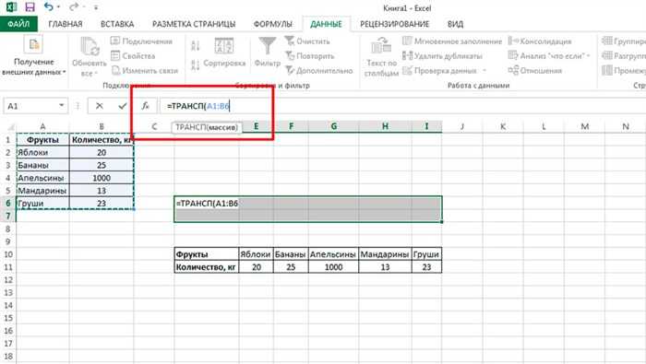
Task: Click the Flash Fill button
Action: pyautogui.click(x=452, y=41)
